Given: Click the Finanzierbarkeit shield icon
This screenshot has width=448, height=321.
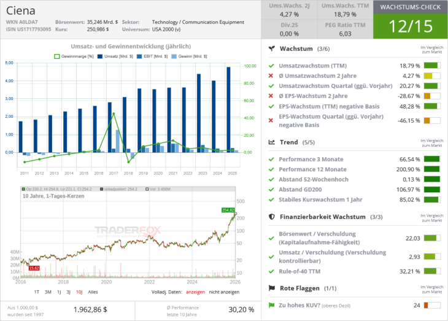Looking at the screenshot, I should pos(272,217).
